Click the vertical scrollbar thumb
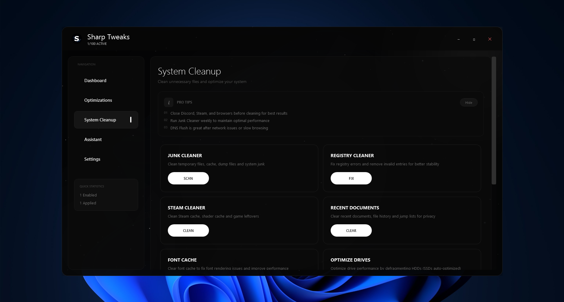Image resolution: width=564 pixels, height=302 pixels. coord(494,120)
